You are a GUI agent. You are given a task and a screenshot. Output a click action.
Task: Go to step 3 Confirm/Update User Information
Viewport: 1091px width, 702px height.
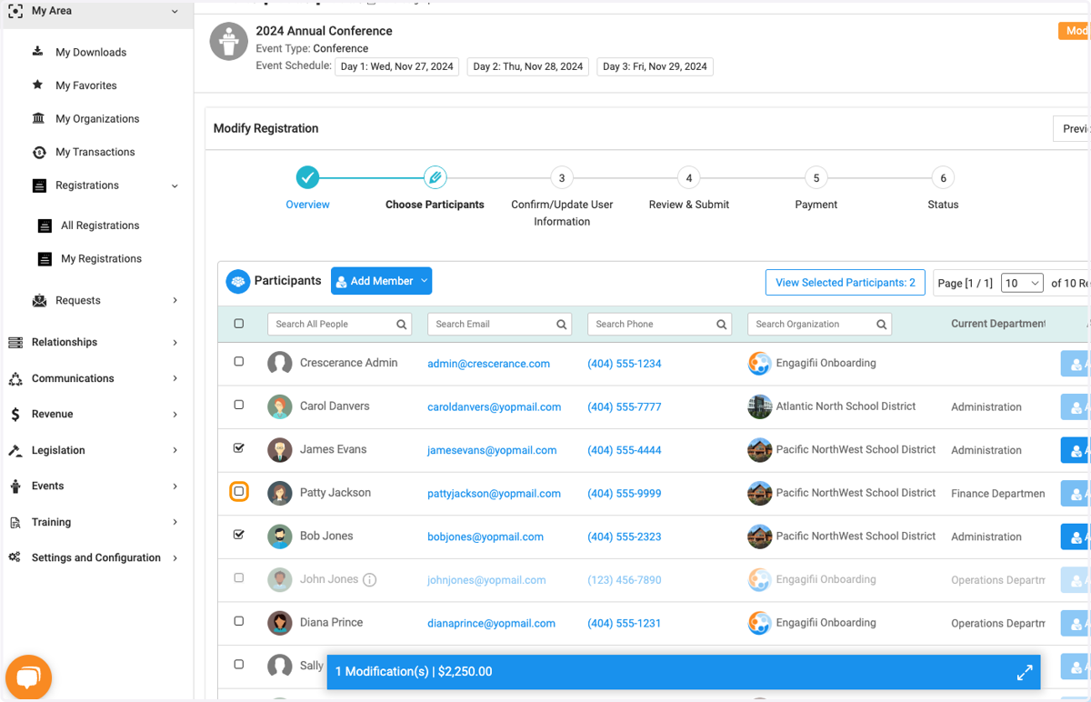click(x=562, y=177)
